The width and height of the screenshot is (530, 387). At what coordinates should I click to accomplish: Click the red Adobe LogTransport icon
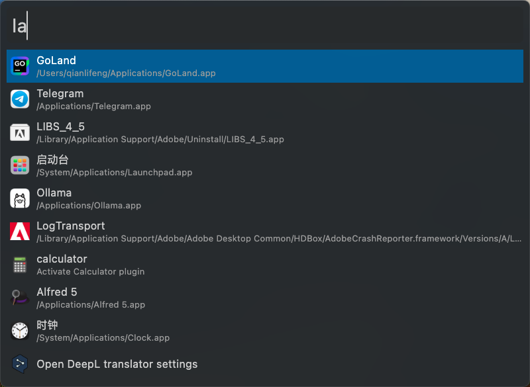coord(20,232)
